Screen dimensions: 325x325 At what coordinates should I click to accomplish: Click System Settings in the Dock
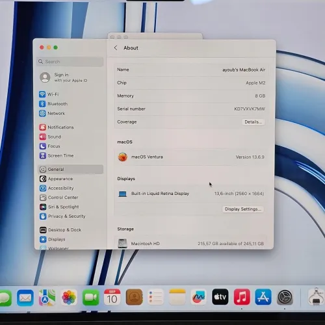285,297
